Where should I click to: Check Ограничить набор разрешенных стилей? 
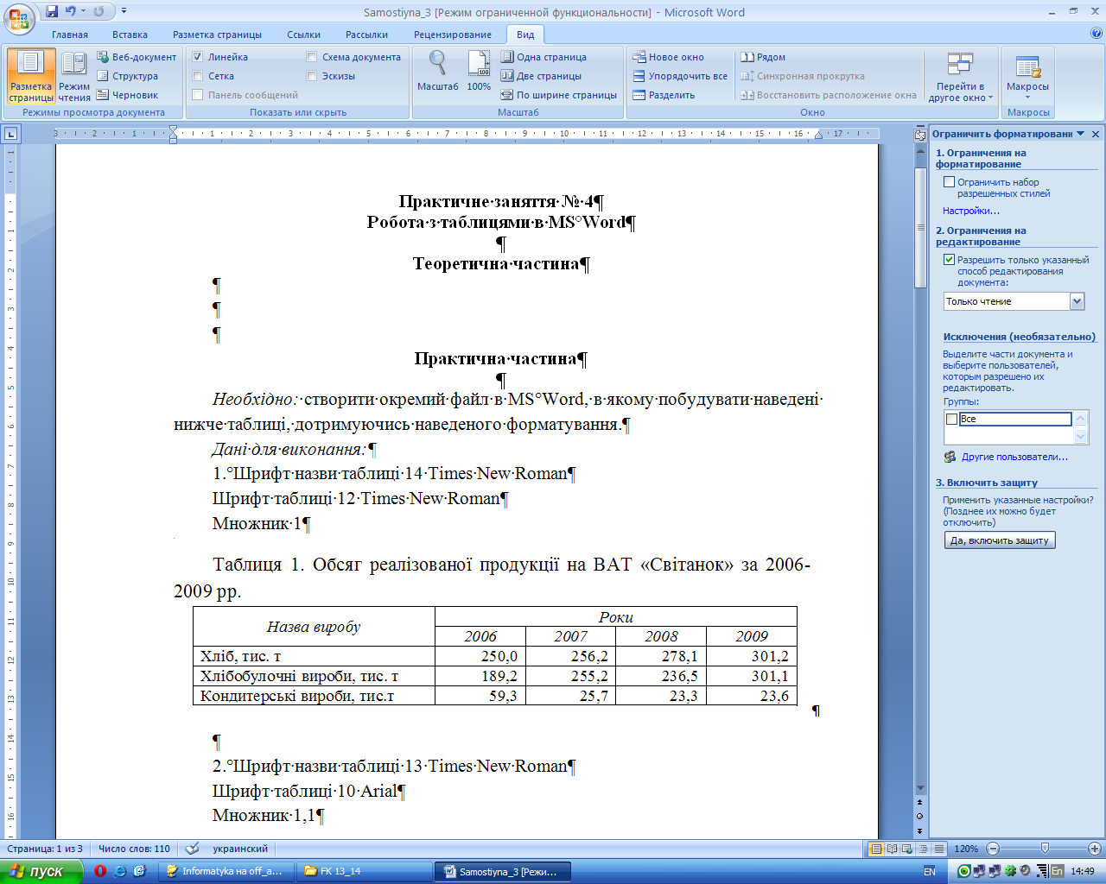[949, 182]
